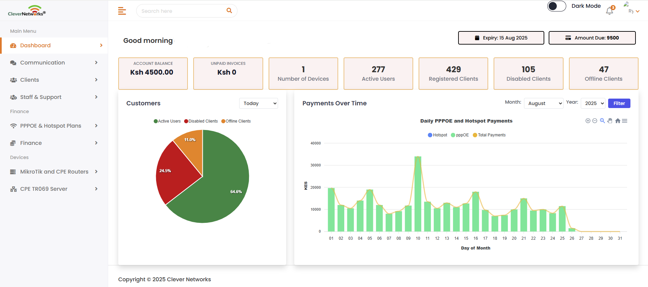Open the chart export hamburger menu
Screen dimensions: 648x287
pos(625,121)
